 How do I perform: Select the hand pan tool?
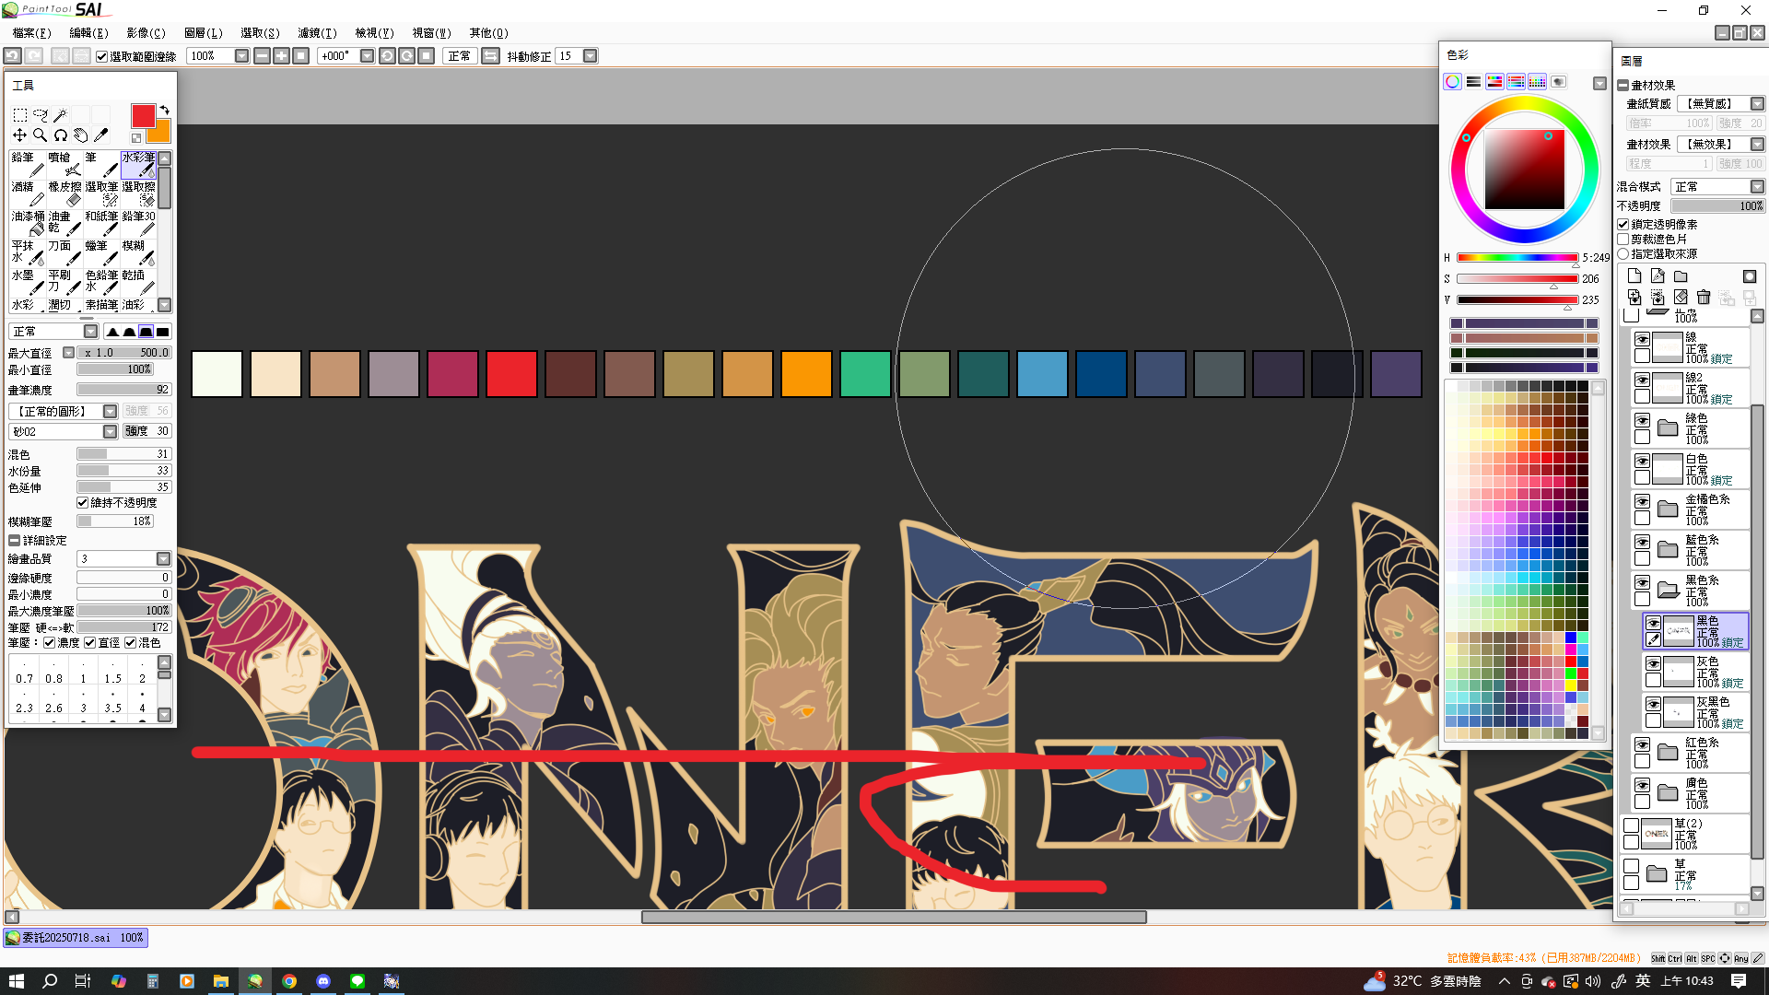[x=80, y=135]
